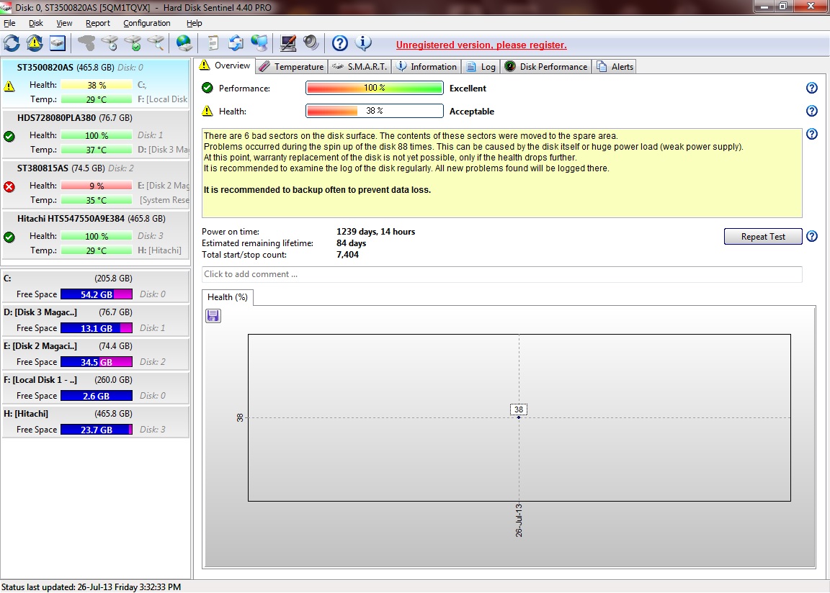Viewport: 830px width, 593px height.
Task: Click the globe and monitor network icon
Action: 259,43
